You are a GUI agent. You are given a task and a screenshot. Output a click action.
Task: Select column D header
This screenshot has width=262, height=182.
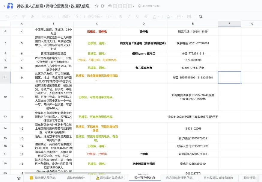(144, 24)
